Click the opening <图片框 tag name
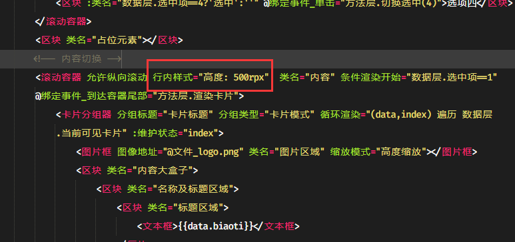The image size is (515, 242). point(97,152)
